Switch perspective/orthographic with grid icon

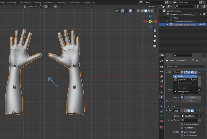155,46
